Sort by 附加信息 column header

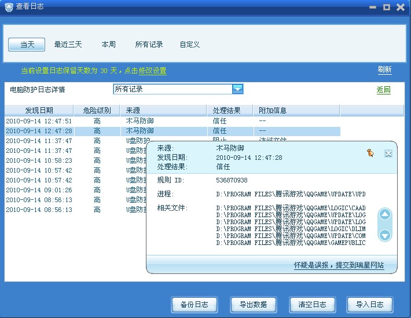tap(296, 111)
